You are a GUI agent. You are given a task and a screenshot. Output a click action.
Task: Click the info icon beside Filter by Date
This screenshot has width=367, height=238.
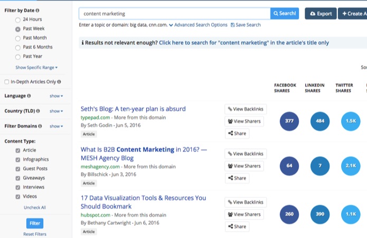click(x=37, y=11)
